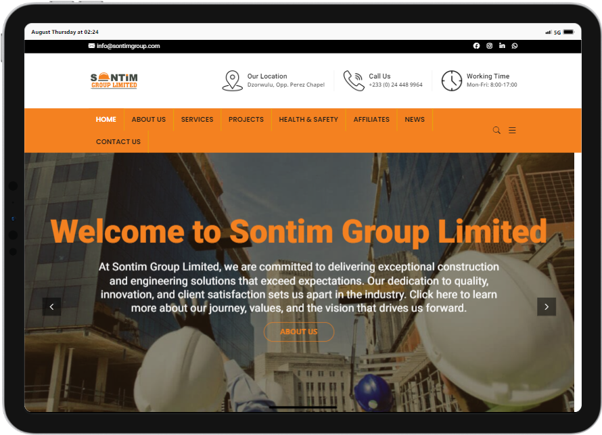
Task: Click the Mon-Fri: 8:00-17:00 hours text
Action: (492, 85)
